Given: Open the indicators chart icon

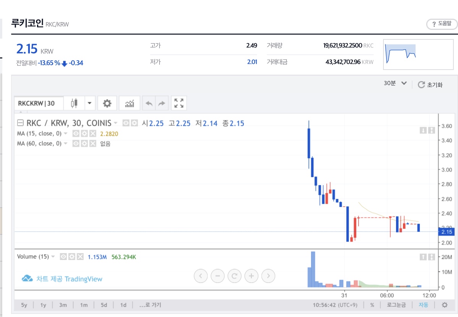Looking at the screenshot, I should [129, 103].
